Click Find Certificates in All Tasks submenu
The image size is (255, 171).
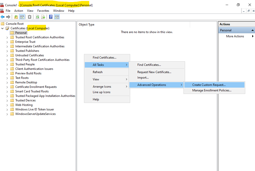[x=157, y=65]
